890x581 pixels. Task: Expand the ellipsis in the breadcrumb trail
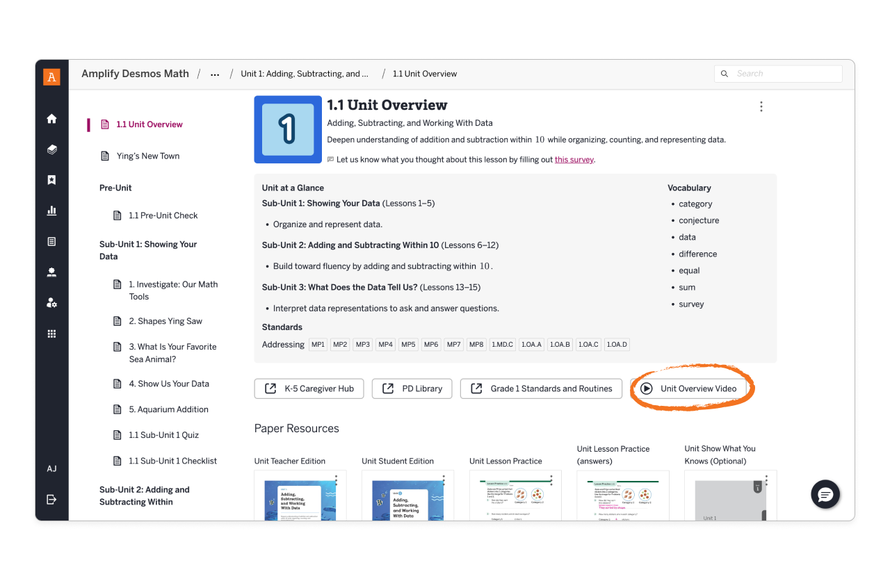coord(214,74)
